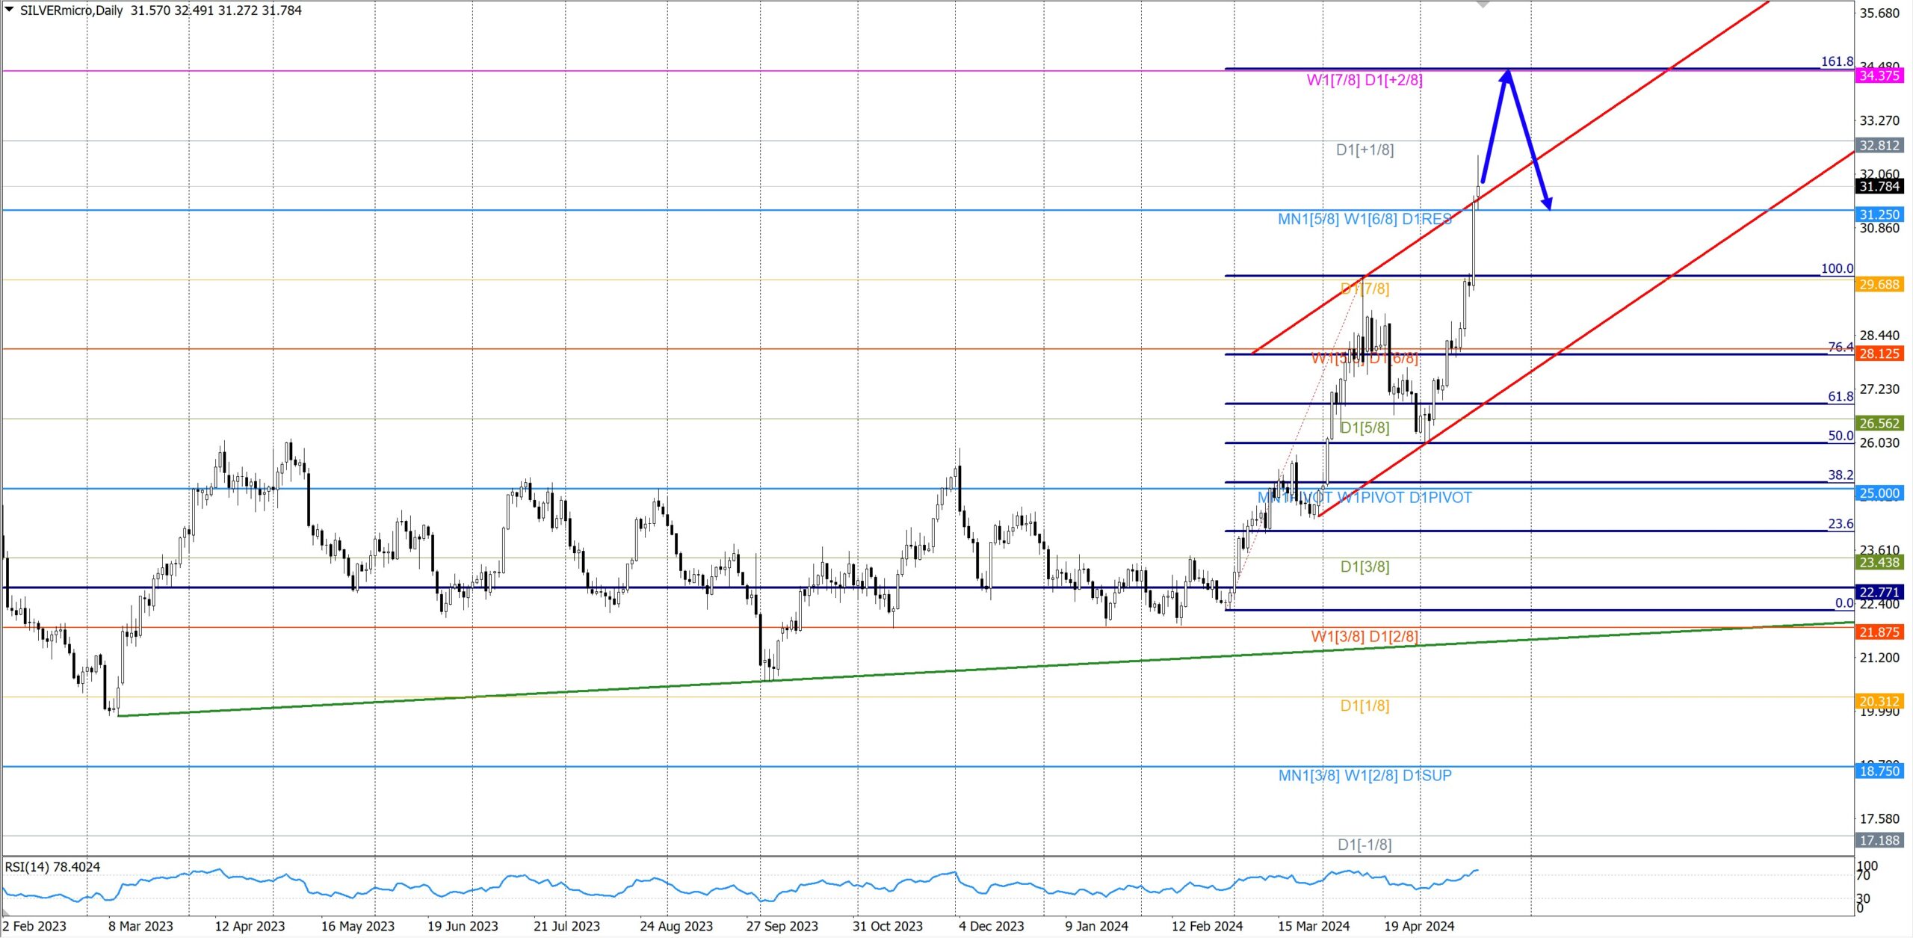This screenshot has height=938, width=1913.
Task: Click the 161.8 Fibonacci level label
Action: tap(1837, 61)
